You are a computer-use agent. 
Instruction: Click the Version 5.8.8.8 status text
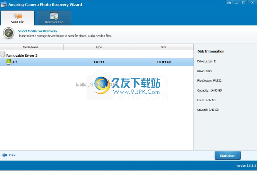[x=246, y=166]
